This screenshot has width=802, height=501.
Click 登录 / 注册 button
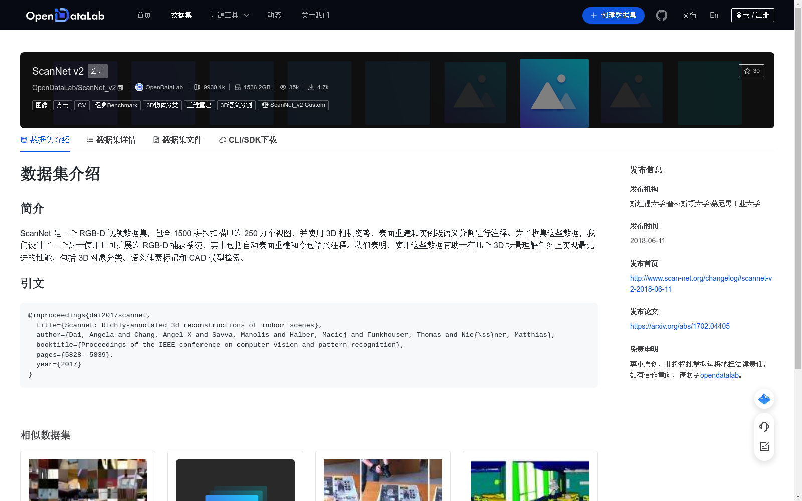753,15
